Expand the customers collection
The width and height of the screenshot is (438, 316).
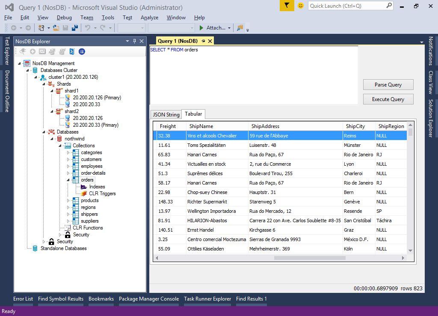pos(68,159)
